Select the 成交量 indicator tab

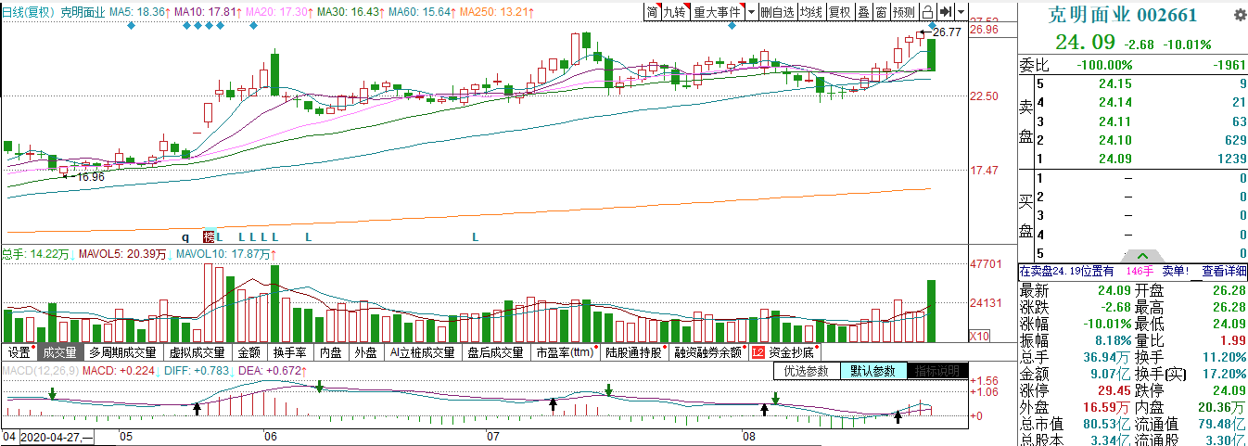click(59, 352)
